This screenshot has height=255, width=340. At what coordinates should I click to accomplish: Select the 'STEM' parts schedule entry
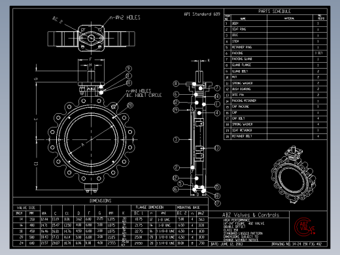[275, 41]
